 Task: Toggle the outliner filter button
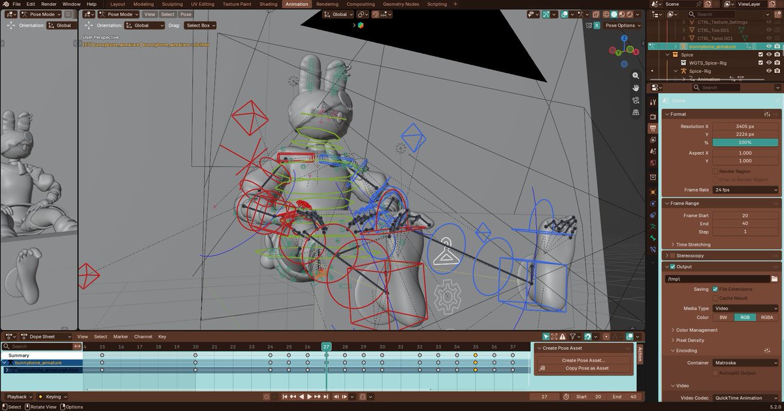(x=768, y=14)
